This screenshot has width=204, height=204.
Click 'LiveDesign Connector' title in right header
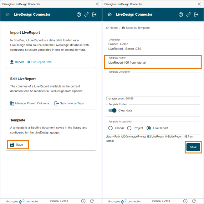pyautogui.click(x=134, y=14)
